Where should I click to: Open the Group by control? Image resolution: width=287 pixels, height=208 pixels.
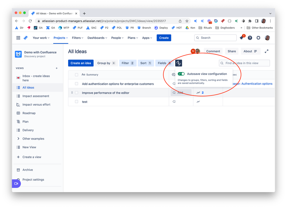pos(106,63)
